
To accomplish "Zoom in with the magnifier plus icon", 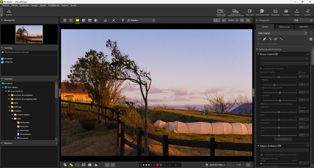I will pos(248,21).
